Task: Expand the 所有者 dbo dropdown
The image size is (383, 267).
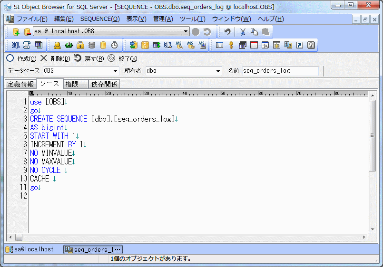Action: pos(218,71)
